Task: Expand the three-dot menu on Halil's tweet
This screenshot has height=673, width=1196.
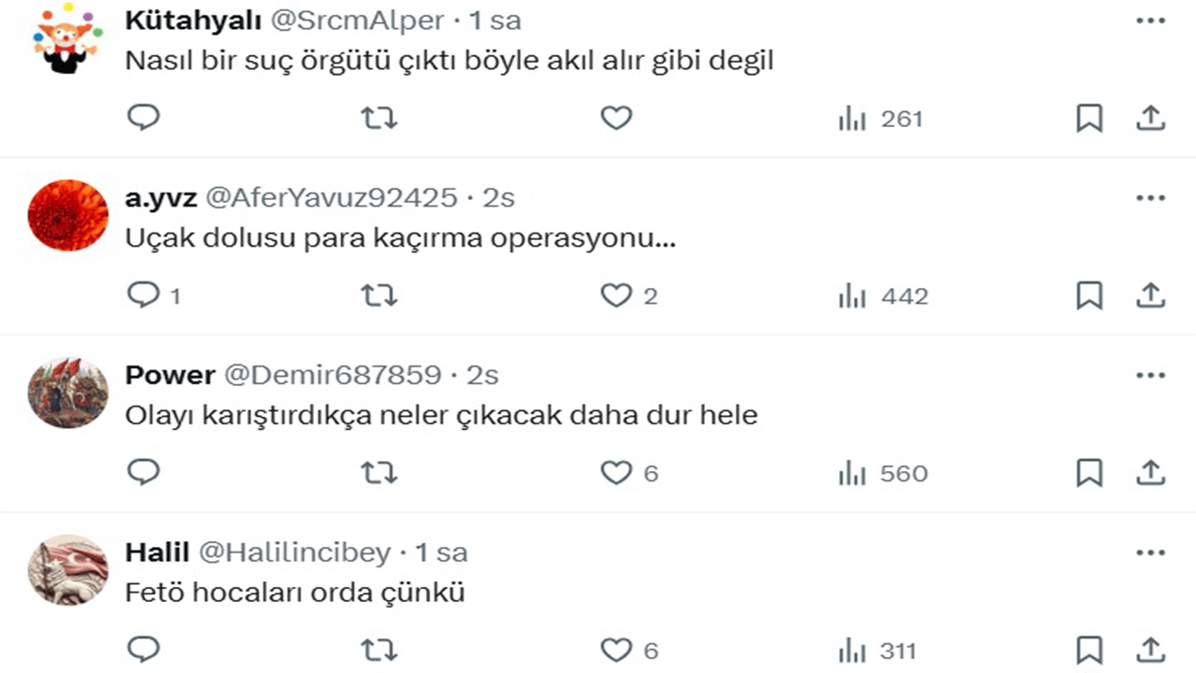Action: coord(1150,553)
